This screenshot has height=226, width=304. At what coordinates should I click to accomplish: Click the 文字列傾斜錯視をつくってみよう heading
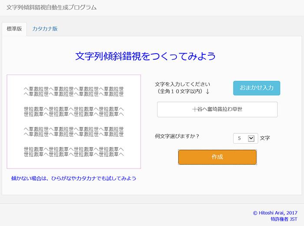145,56
